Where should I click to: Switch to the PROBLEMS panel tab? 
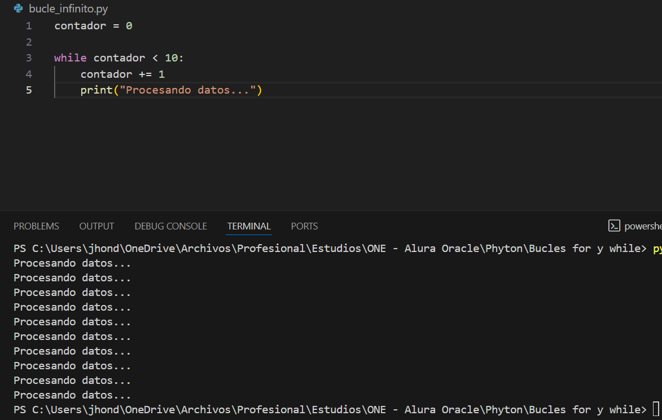[x=36, y=226]
